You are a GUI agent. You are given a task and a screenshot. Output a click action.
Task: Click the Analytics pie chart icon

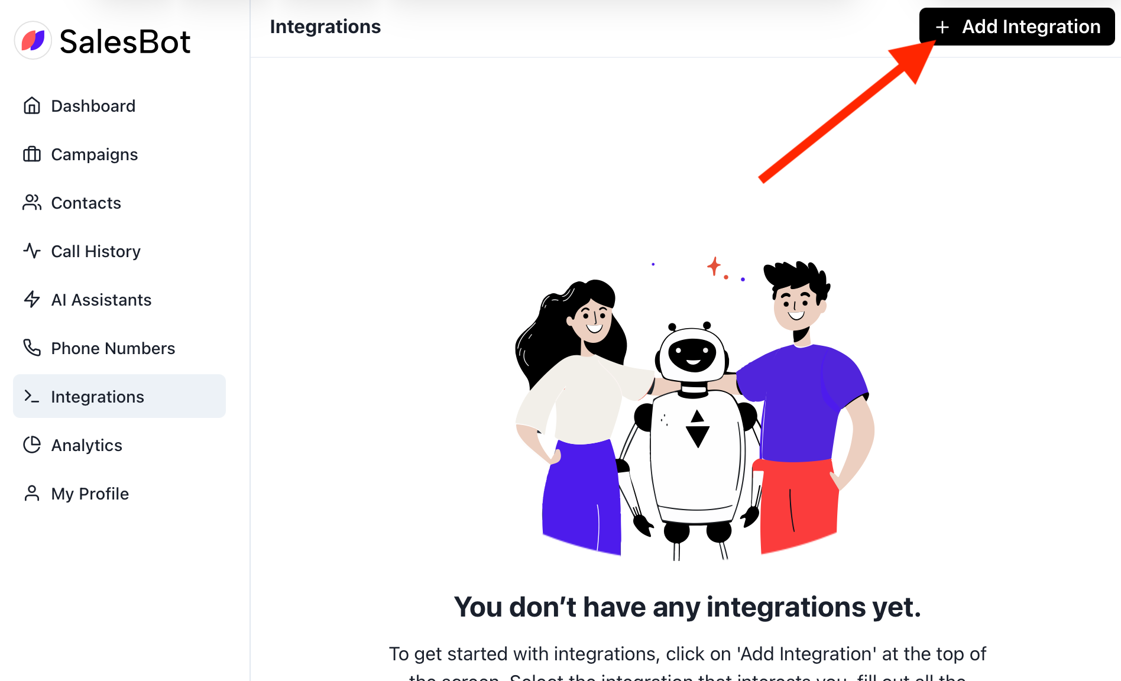pos(32,445)
